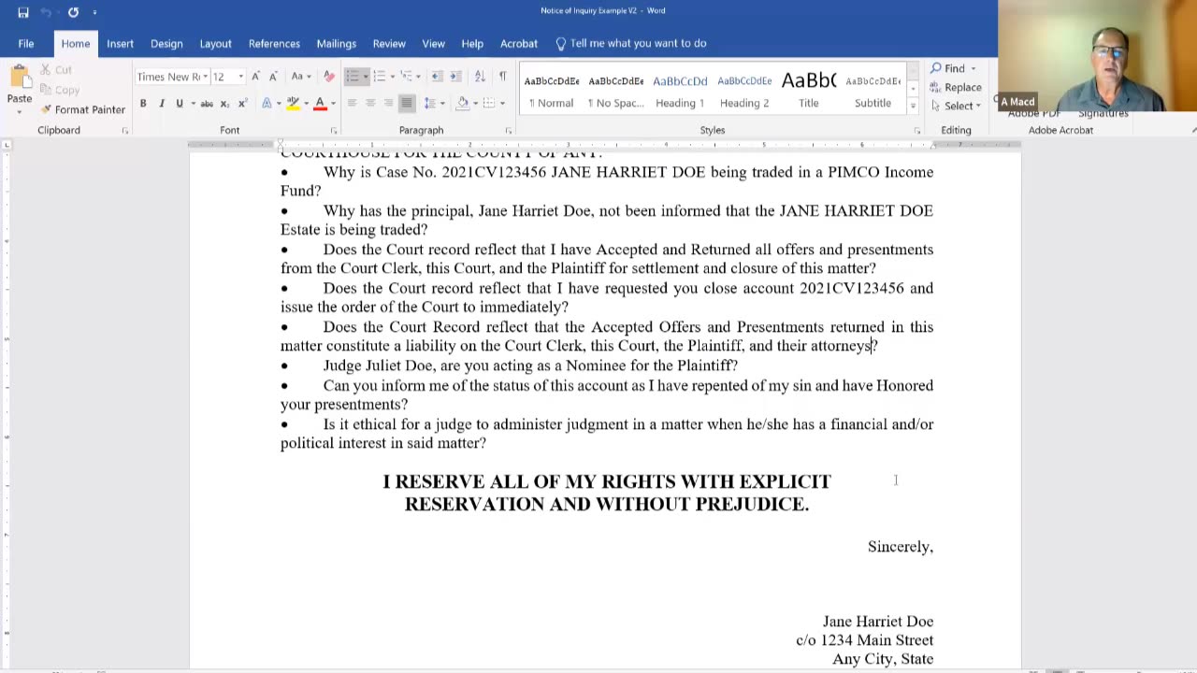Expand the Styles gallery More arrow

click(x=914, y=106)
